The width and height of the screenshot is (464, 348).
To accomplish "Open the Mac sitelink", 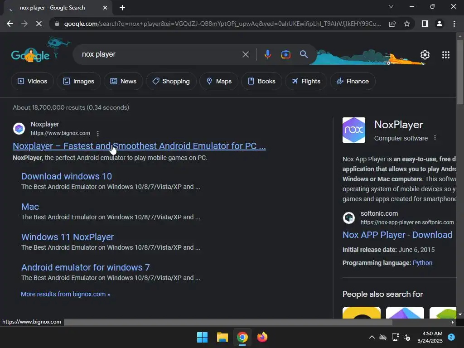I will tap(30, 207).
